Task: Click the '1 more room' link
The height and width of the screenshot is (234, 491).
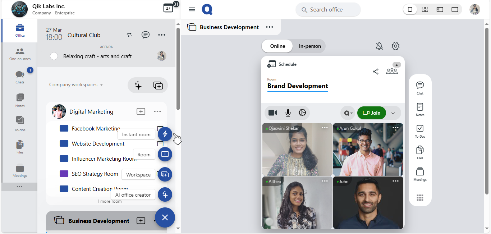Action: click(x=109, y=201)
